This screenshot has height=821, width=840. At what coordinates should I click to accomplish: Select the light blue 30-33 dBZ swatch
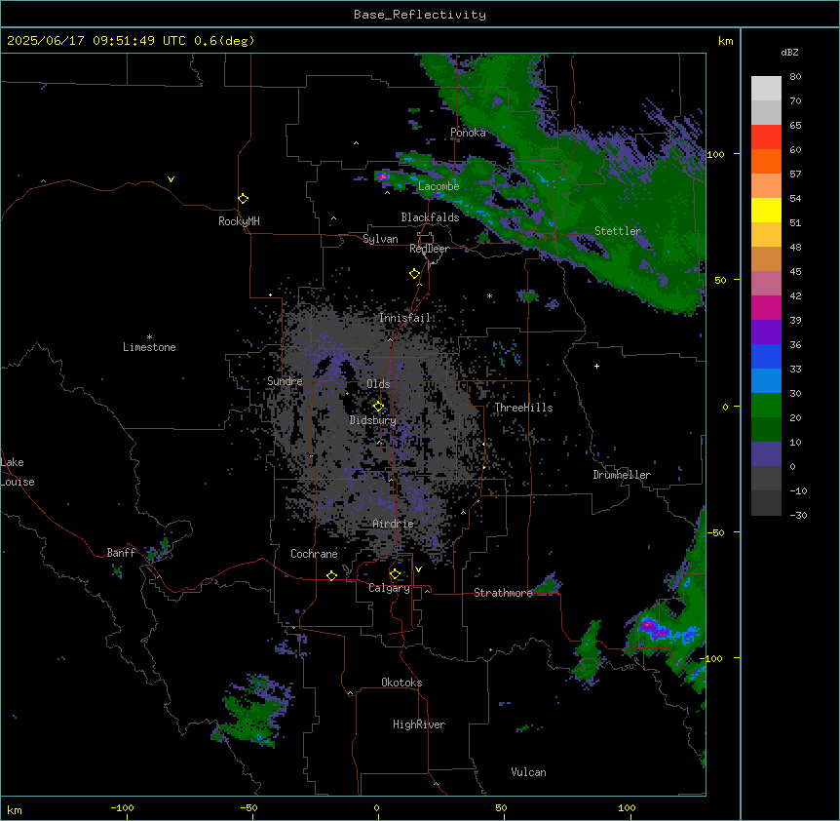(766, 381)
